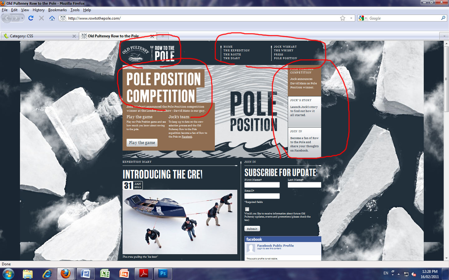Close the Category: CSS tab

[74, 36]
